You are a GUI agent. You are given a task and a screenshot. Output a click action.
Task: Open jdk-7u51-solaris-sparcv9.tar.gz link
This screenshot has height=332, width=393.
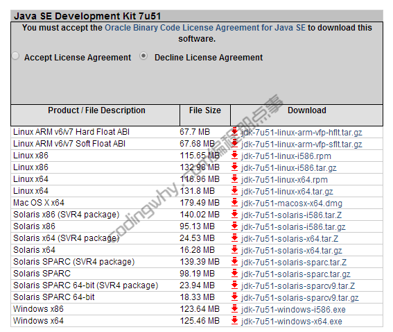click(x=299, y=297)
